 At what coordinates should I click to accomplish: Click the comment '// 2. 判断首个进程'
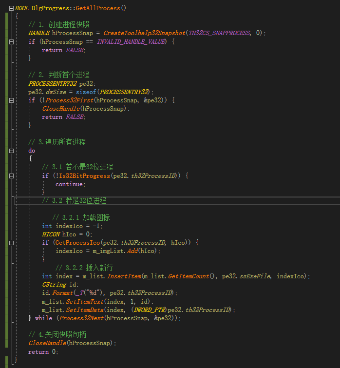click(58, 75)
